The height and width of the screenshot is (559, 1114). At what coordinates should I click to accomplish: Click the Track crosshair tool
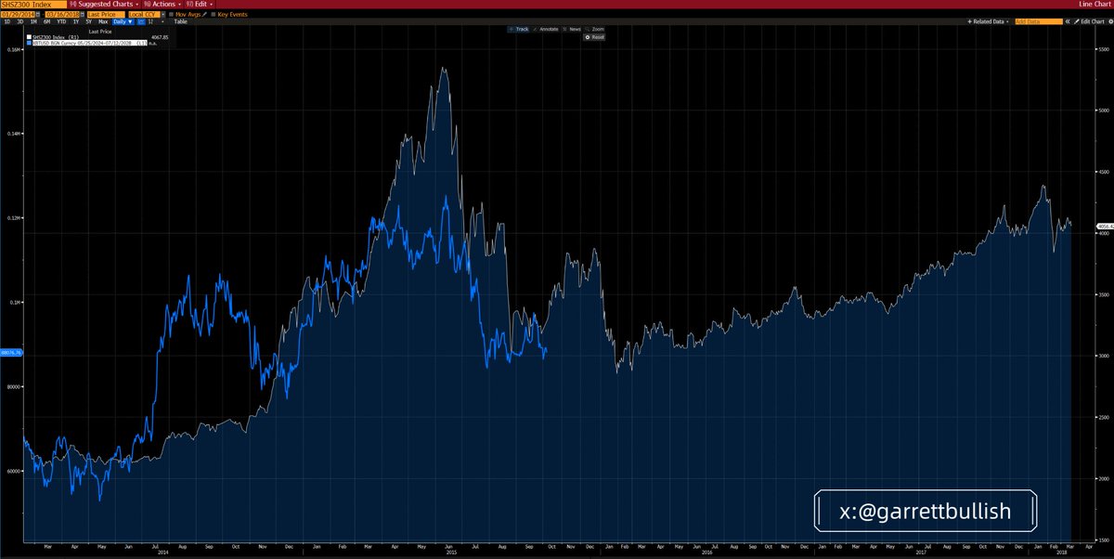pos(518,29)
